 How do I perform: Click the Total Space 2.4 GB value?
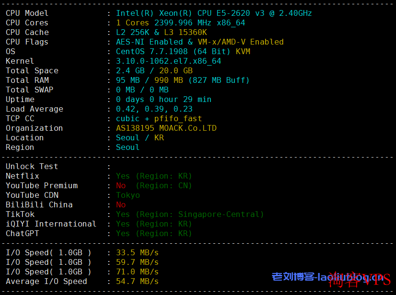130,71
